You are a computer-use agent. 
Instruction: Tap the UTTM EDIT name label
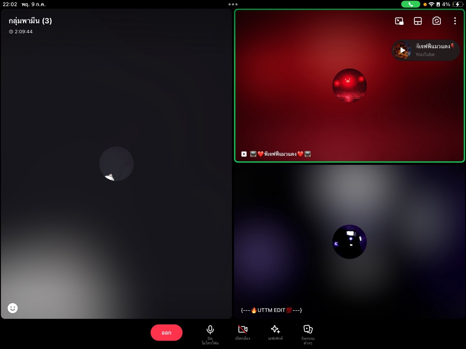click(x=272, y=310)
